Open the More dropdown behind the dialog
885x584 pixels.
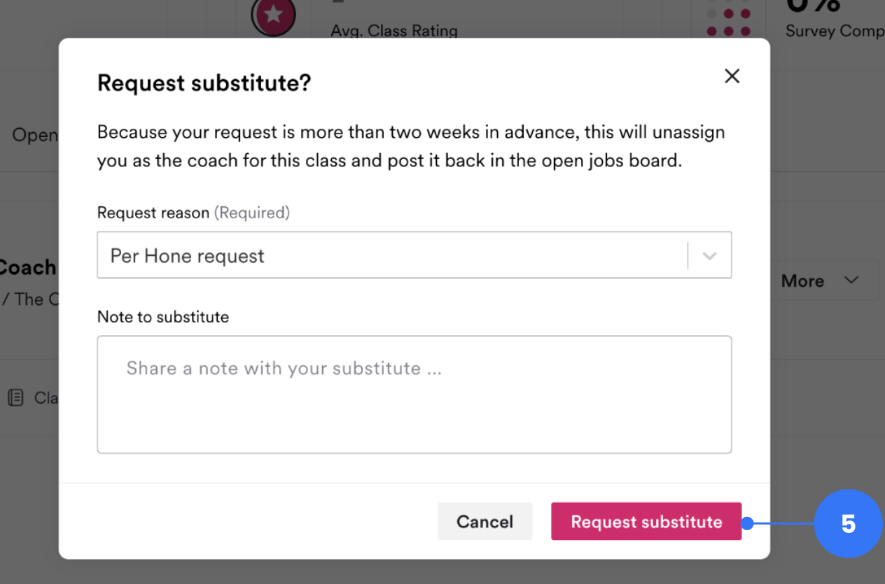823,281
